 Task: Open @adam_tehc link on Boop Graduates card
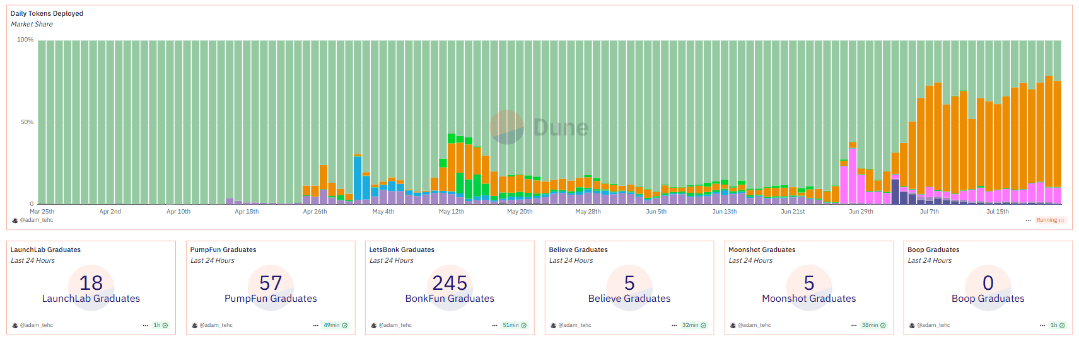click(x=933, y=326)
